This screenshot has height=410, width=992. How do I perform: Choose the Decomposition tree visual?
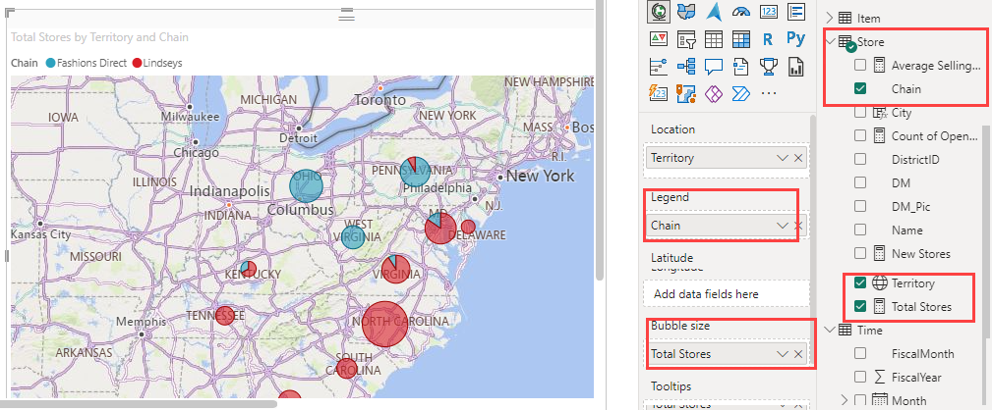(x=687, y=67)
